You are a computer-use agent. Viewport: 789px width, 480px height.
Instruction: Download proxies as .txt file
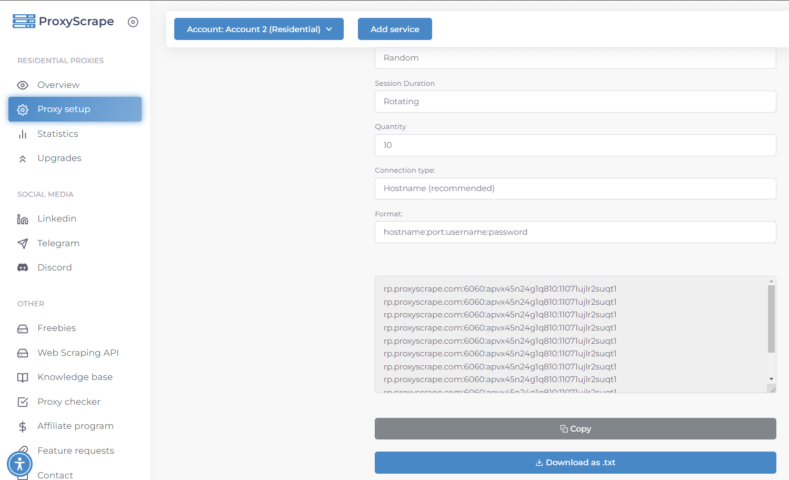point(575,462)
